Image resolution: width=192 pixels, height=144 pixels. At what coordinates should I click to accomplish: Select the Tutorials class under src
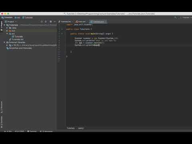click(17, 36)
